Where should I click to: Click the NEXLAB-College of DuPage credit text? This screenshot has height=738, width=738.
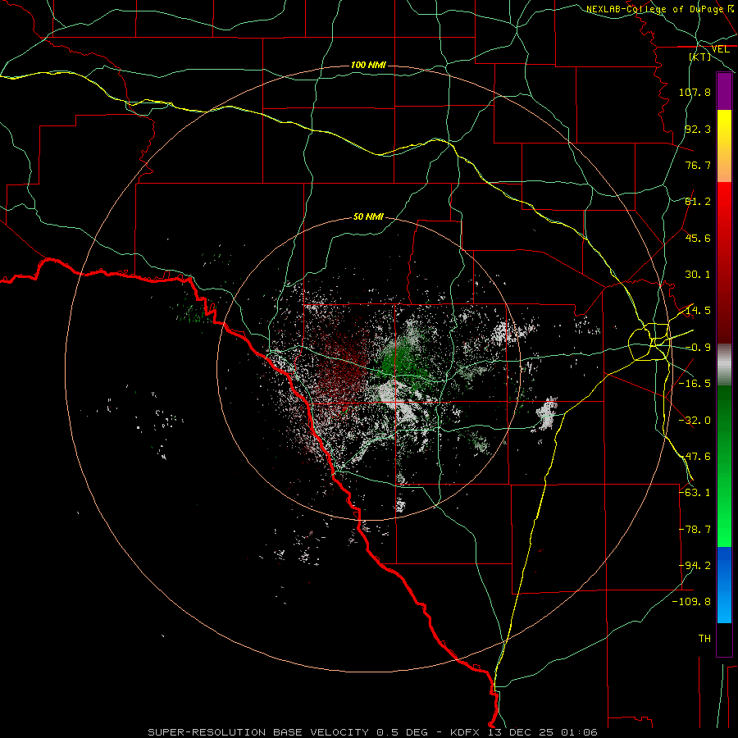(x=659, y=9)
